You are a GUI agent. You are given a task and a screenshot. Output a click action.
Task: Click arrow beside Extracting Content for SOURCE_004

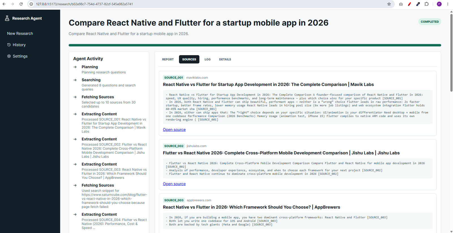75,215
